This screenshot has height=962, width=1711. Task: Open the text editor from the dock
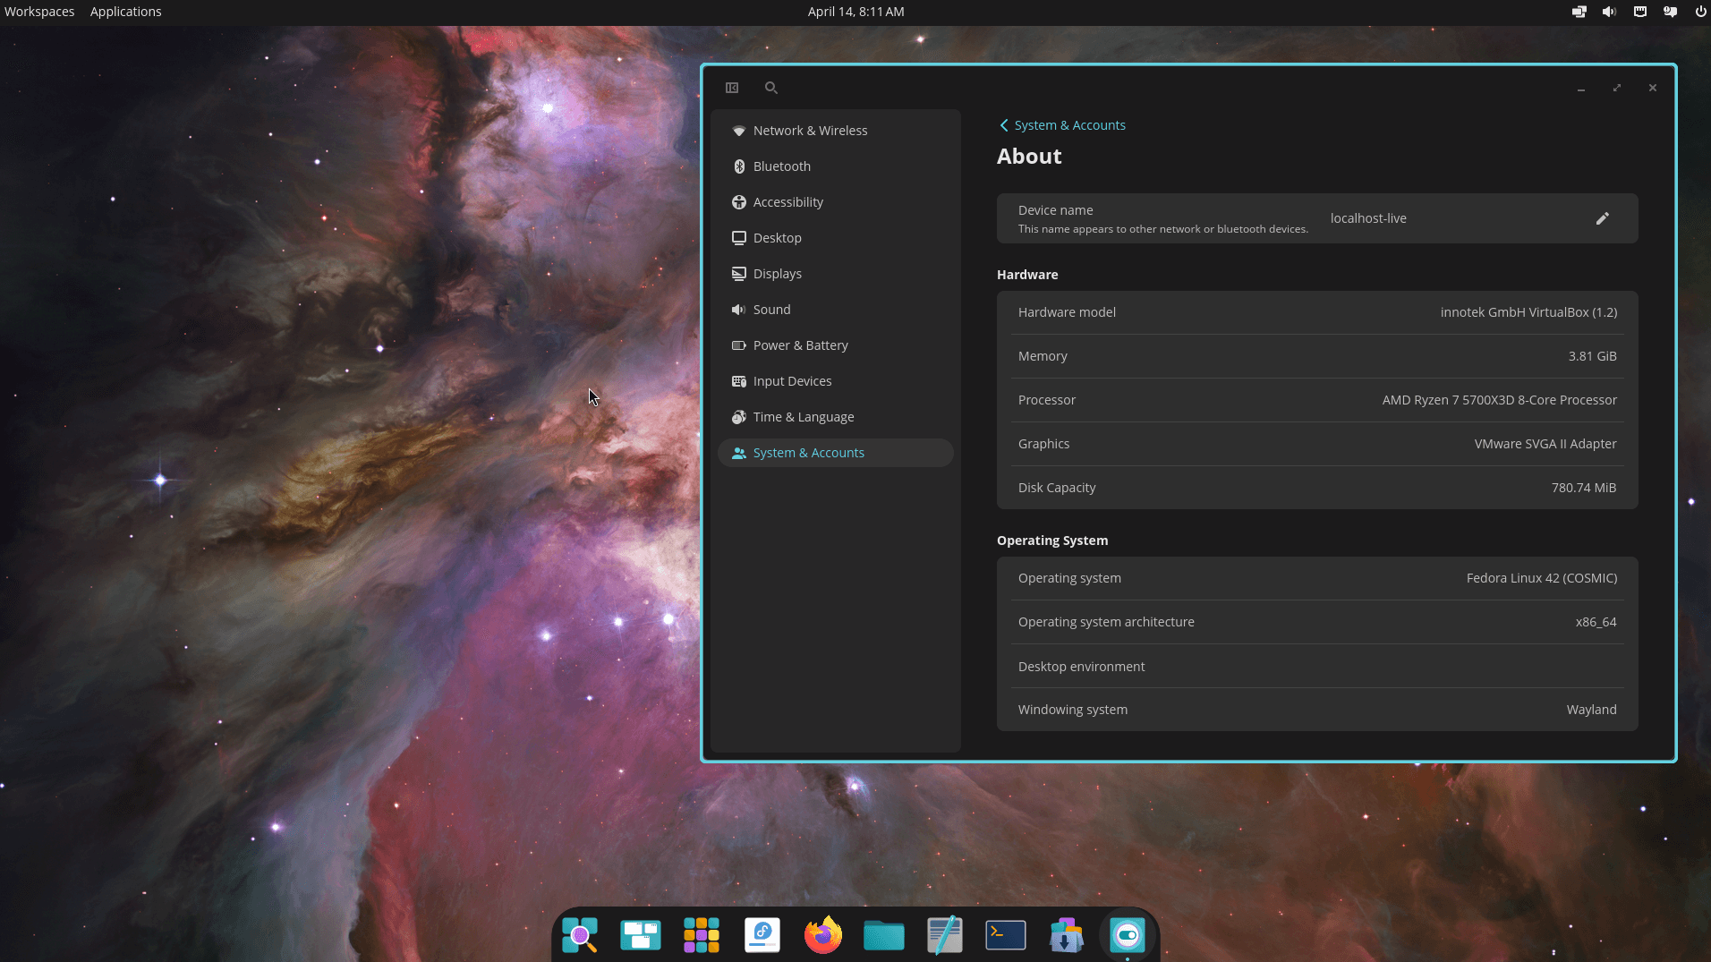[x=944, y=934]
